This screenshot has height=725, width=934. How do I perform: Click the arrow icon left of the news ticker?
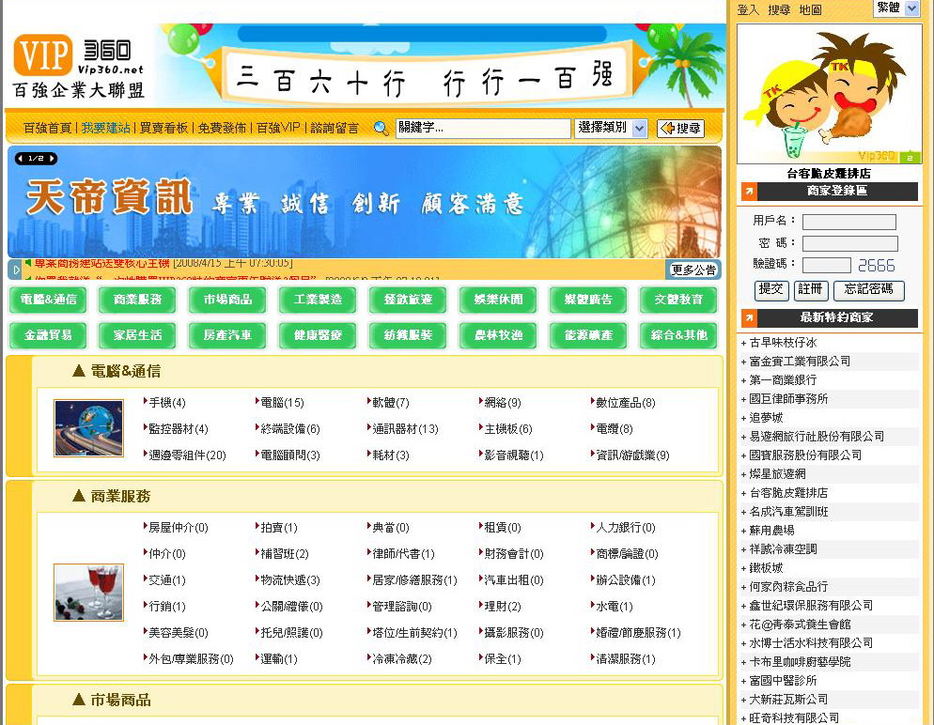click(15, 270)
